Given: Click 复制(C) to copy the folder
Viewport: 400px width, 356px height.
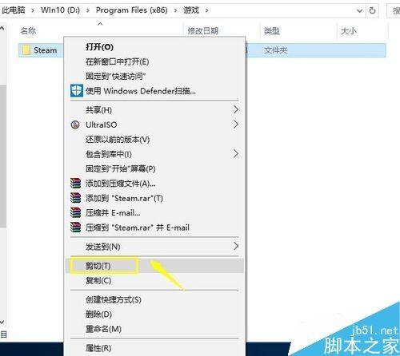Looking at the screenshot, I should [x=154, y=280].
